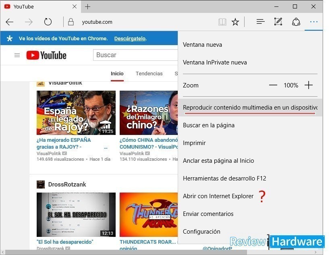This screenshot has height=255, width=330.
Task: Click the horizontal scrollbar at bottom
Action: 126,252
